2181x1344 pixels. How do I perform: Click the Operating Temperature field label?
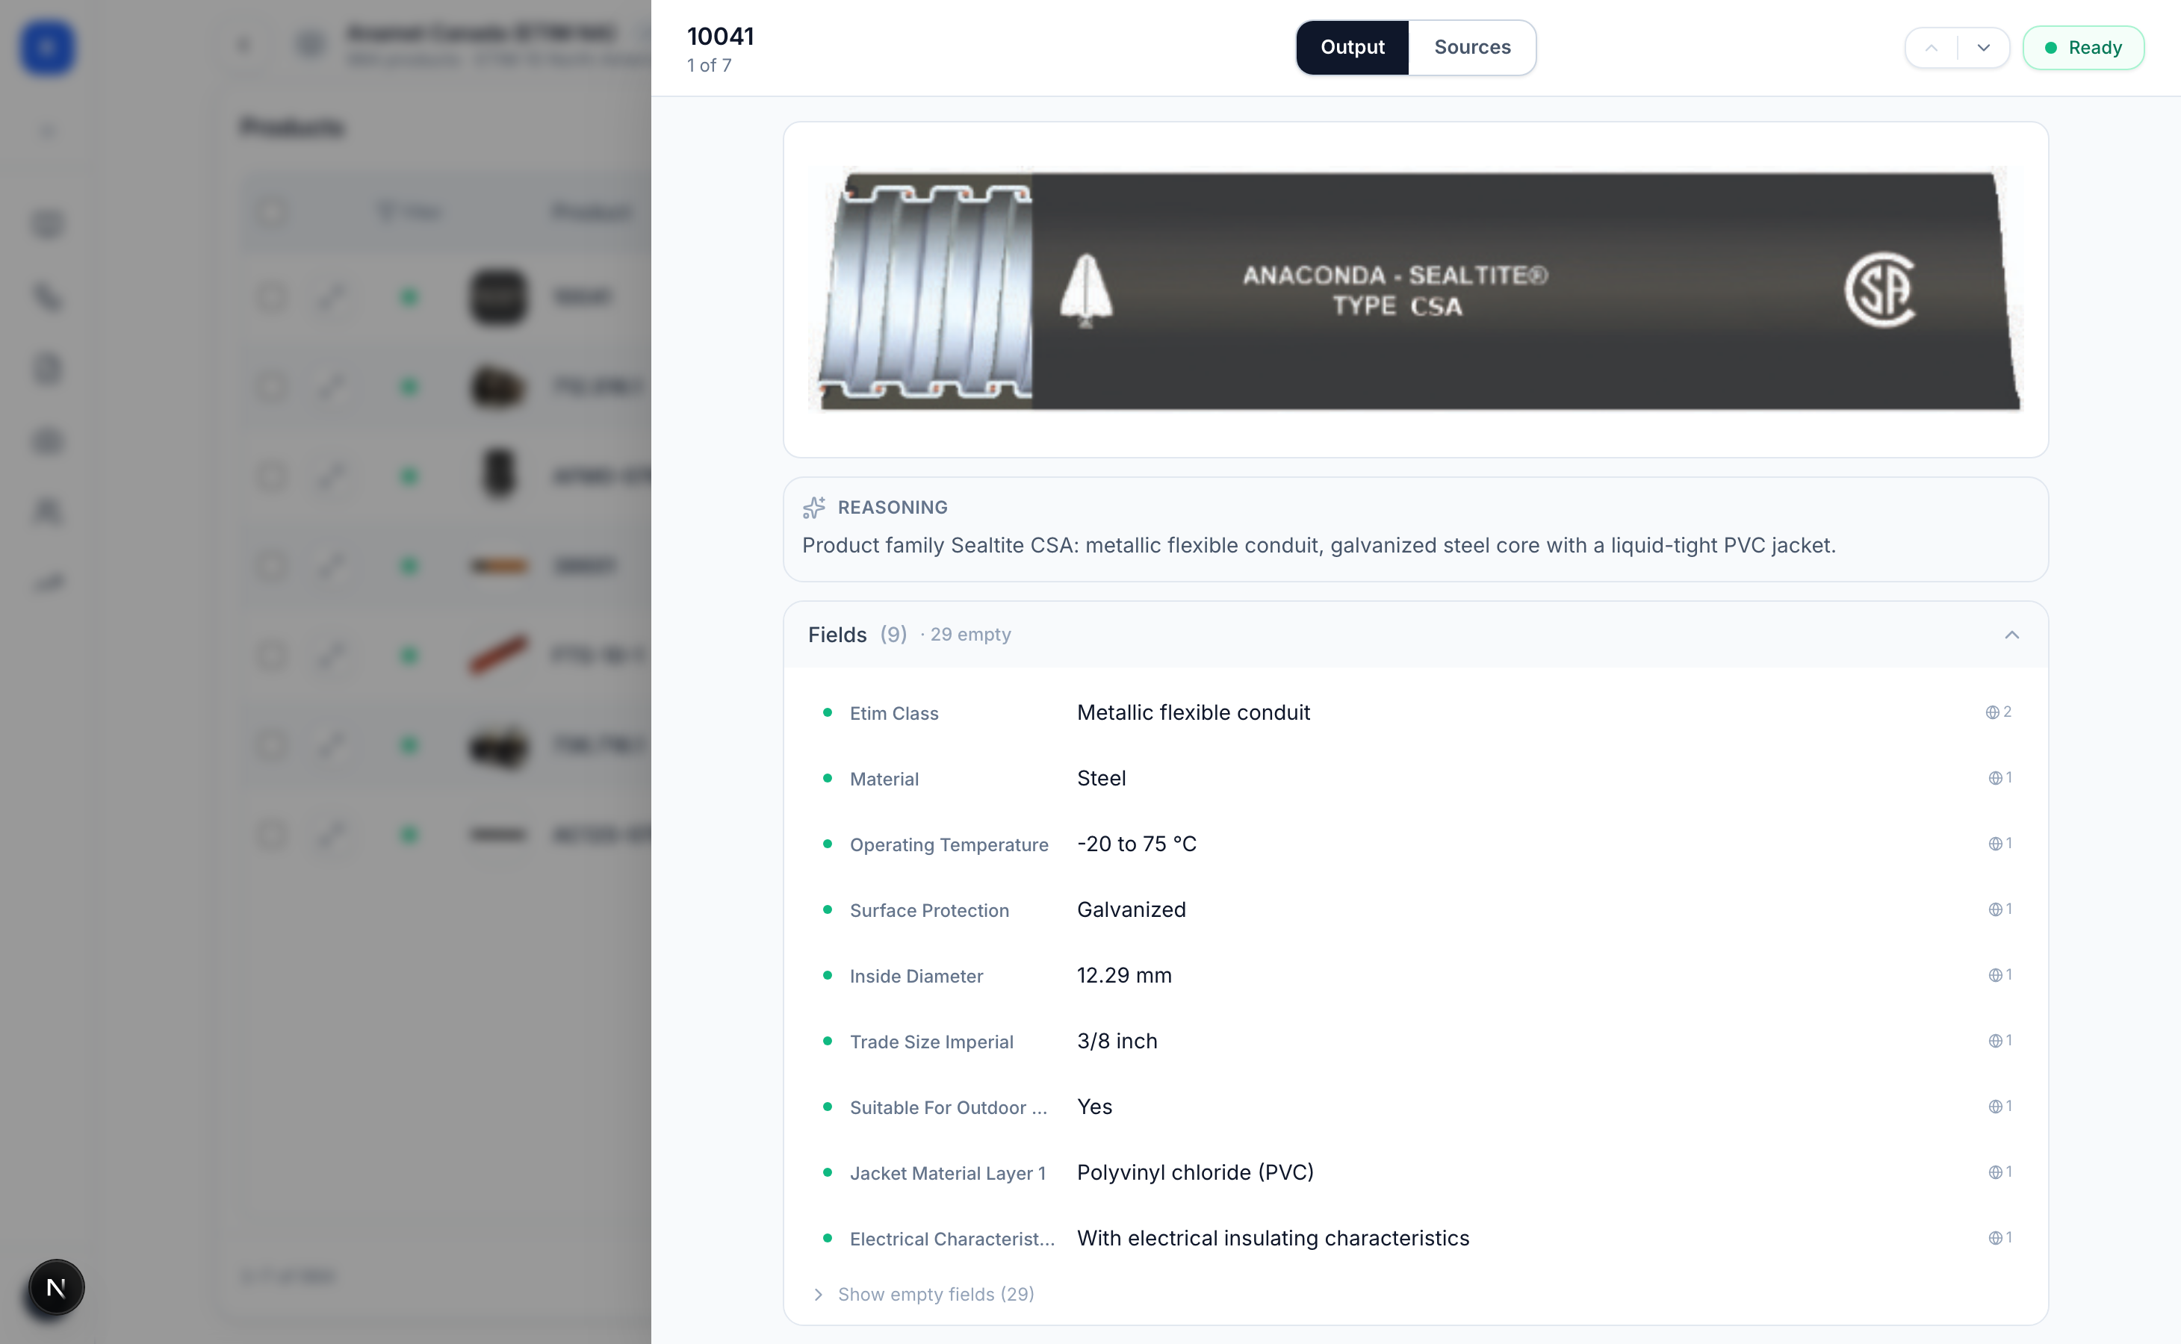949,845
